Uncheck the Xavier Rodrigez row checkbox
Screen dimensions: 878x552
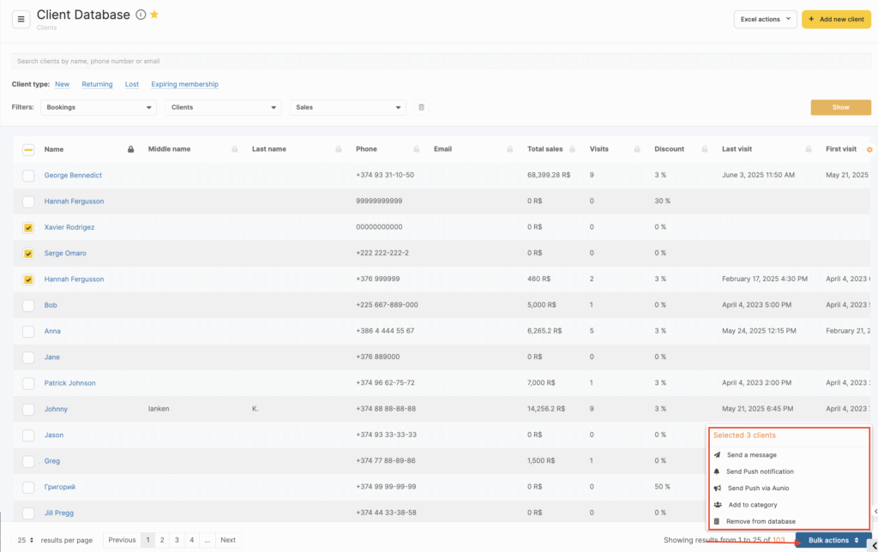(28, 228)
